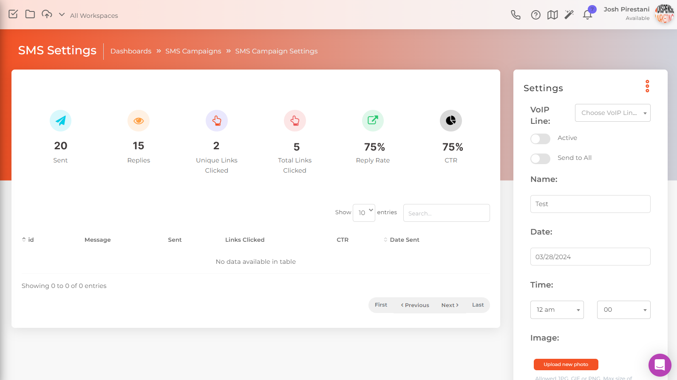Click the phone call icon in header
Image resolution: width=677 pixels, height=380 pixels.
pyautogui.click(x=516, y=15)
